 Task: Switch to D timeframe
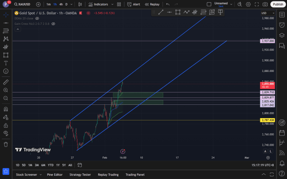[67, 4]
